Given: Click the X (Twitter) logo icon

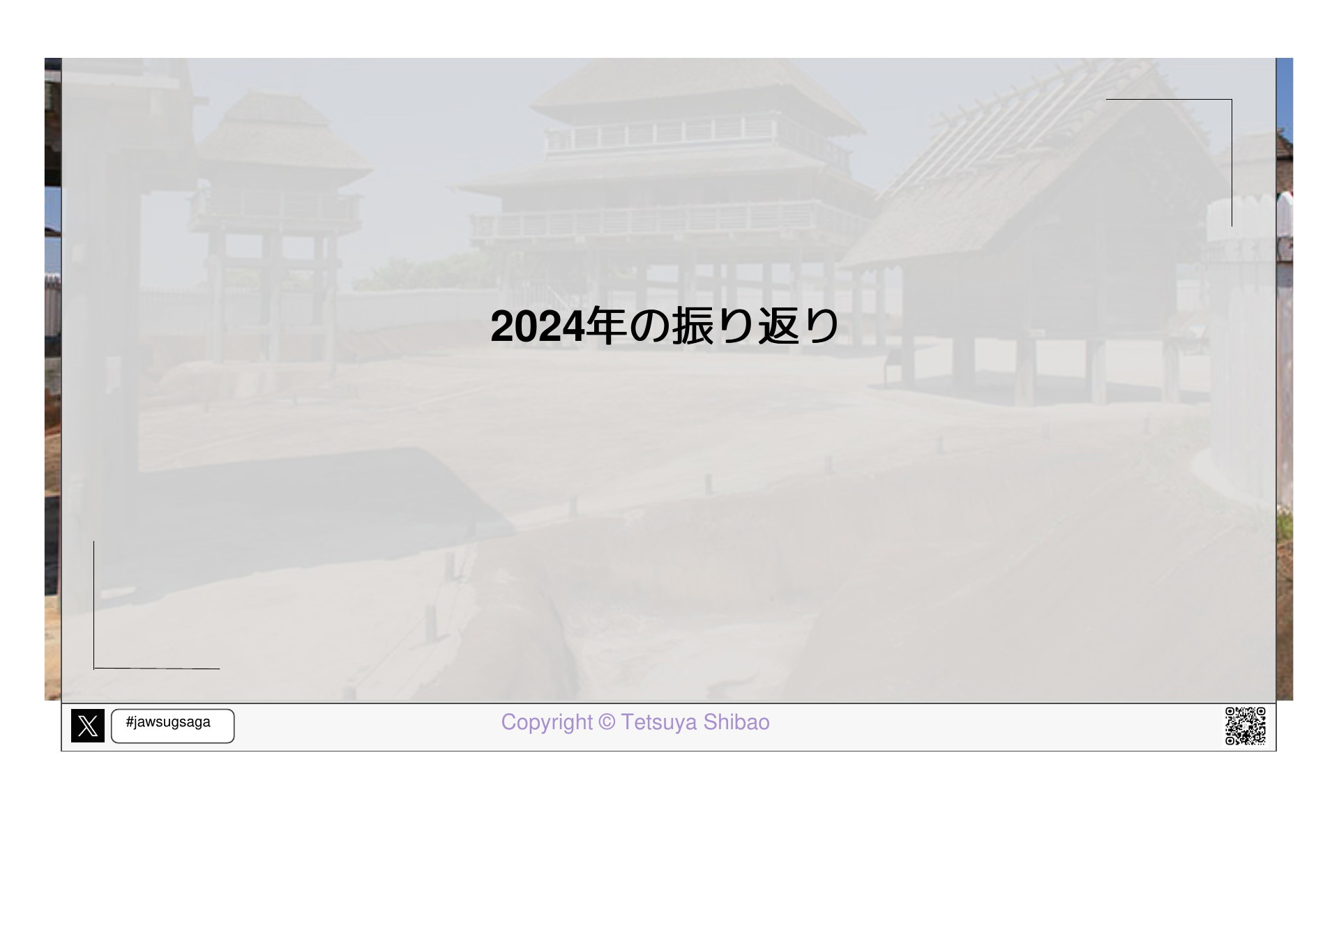Looking at the screenshot, I should click(88, 726).
